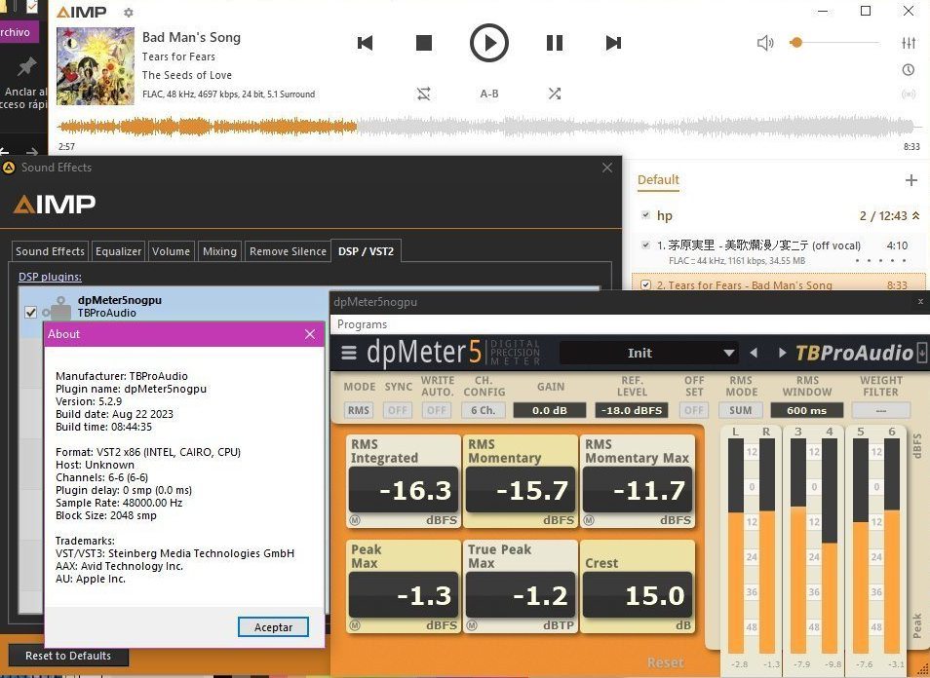
Task: Open the weight filter selector
Action: 881,410
